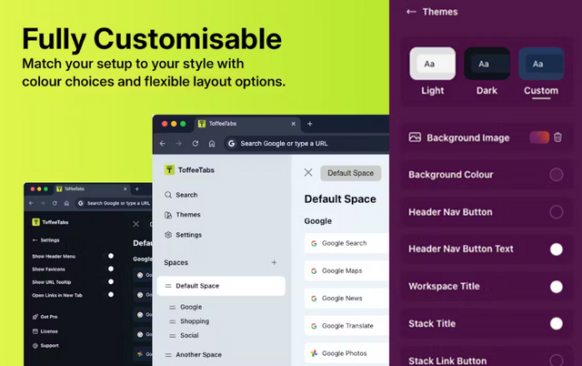This screenshot has width=582, height=366.
Task: Go back using the Themes arrow
Action: click(x=411, y=12)
